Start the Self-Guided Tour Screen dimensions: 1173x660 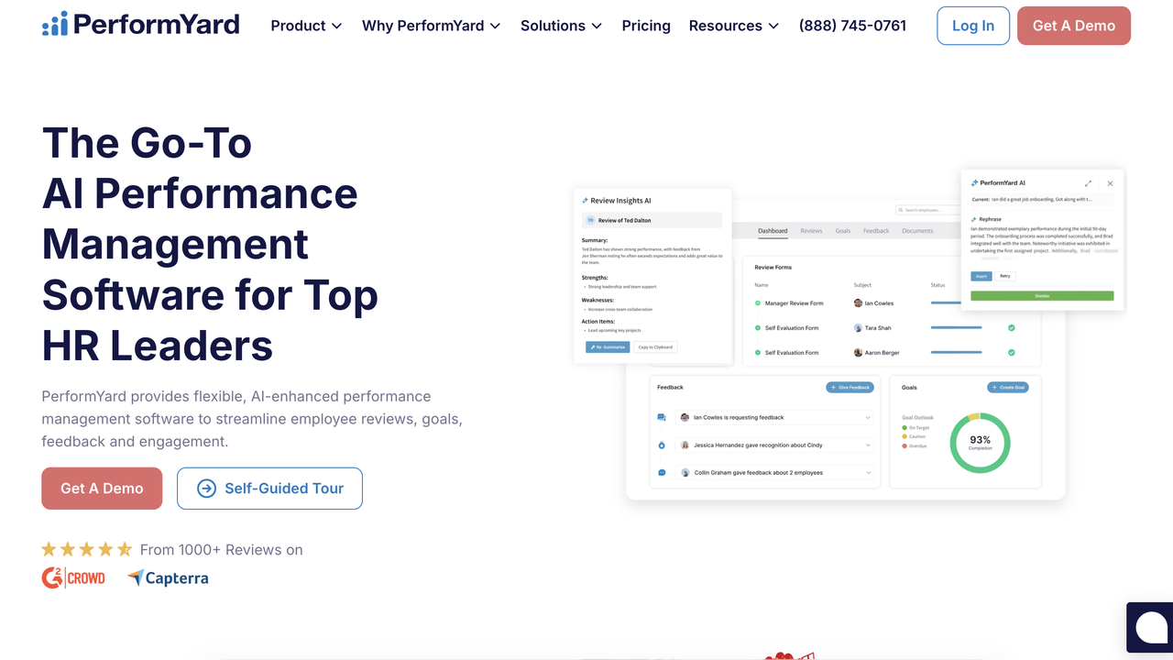click(269, 489)
